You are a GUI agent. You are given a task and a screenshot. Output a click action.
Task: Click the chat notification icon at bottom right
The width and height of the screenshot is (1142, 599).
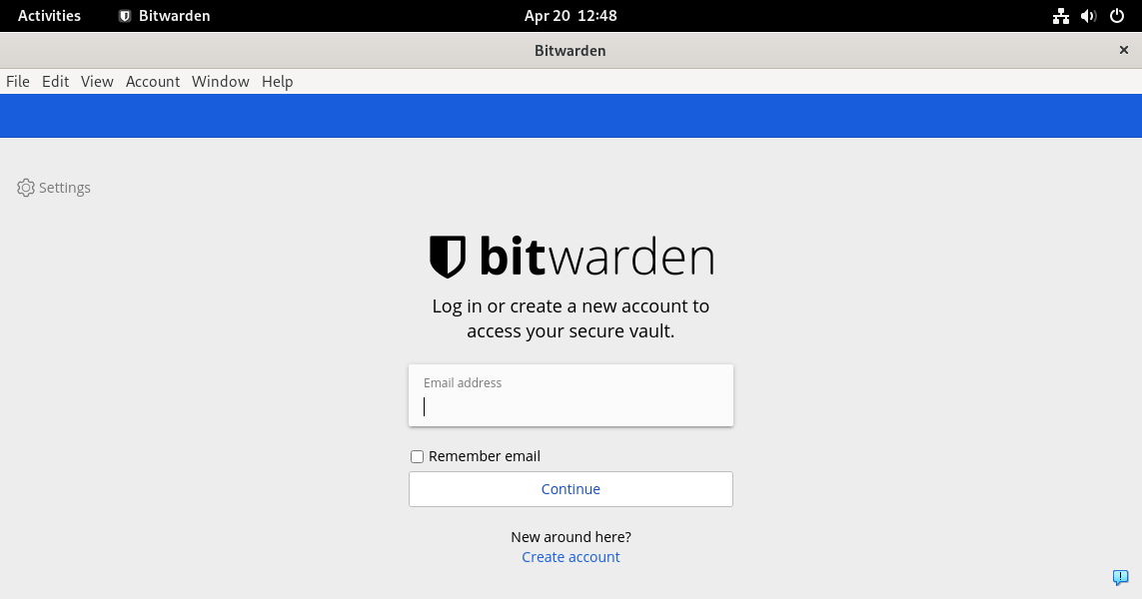(1120, 577)
